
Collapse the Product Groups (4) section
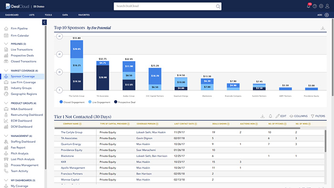[x=6, y=103]
